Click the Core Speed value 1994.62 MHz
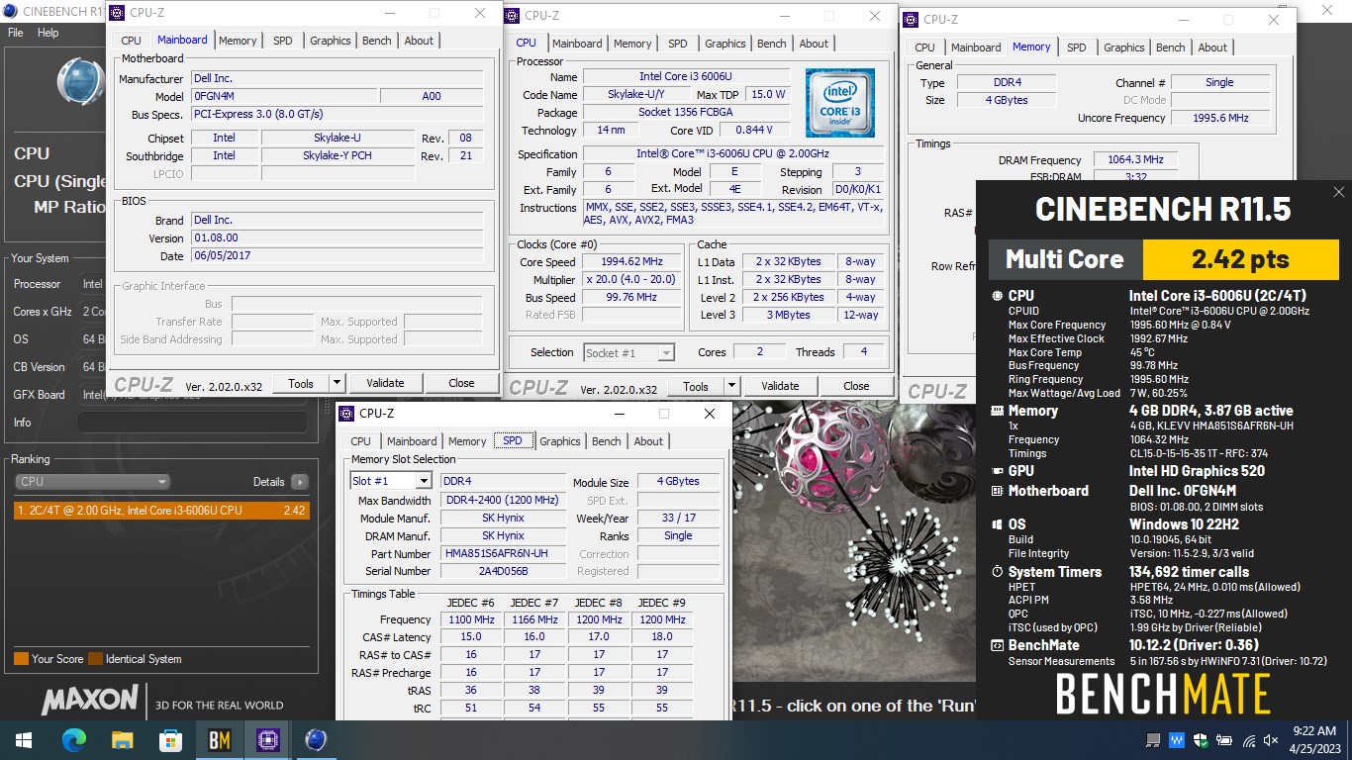Image resolution: width=1352 pixels, height=760 pixels. click(631, 262)
